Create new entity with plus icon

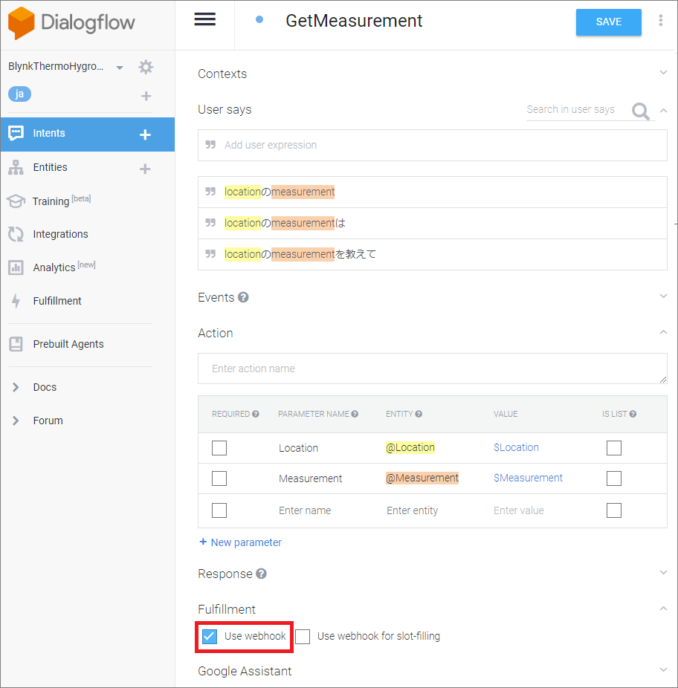click(146, 169)
